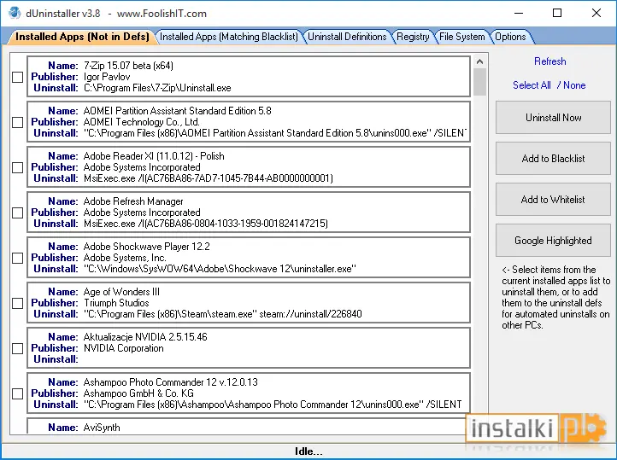This screenshot has height=460, width=617.
Task: Click the Add to Blacklist button
Action: [x=553, y=158]
